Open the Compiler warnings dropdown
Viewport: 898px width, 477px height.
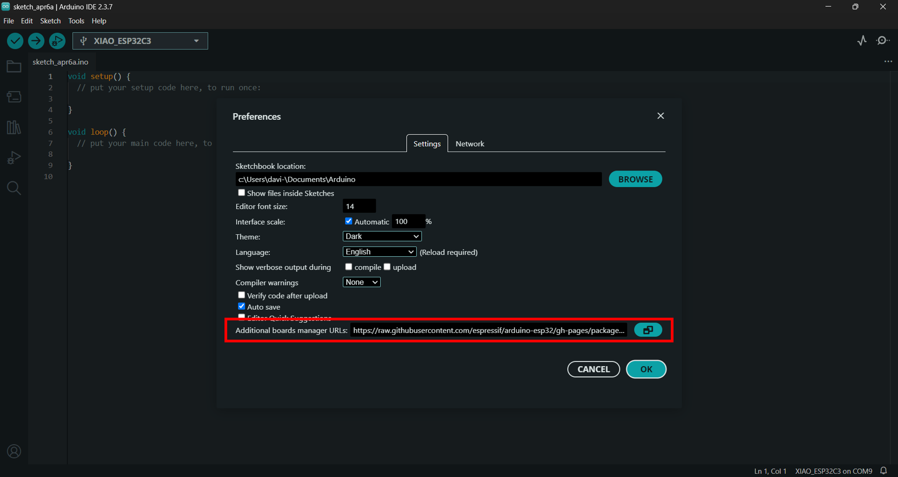click(x=361, y=282)
